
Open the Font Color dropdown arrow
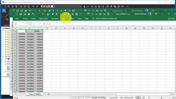[45, 14]
